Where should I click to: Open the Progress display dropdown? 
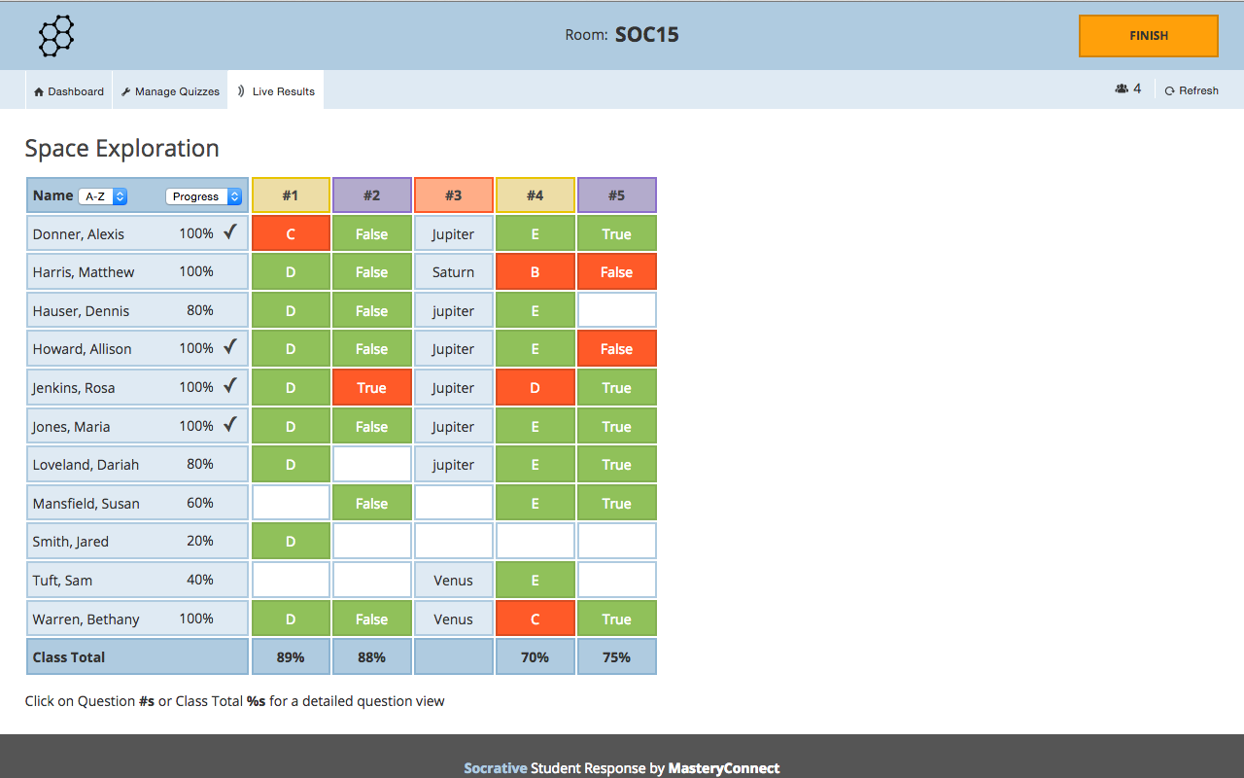point(203,195)
